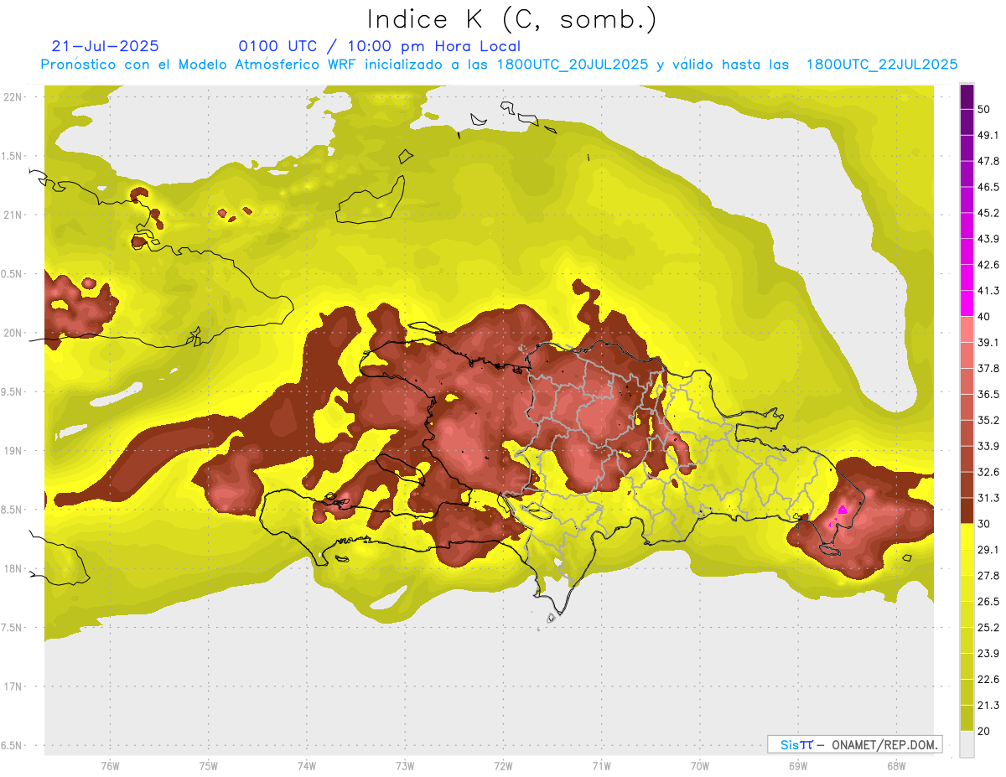The height and width of the screenshot is (777, 1006).
Task: Click the "Indice K (C, somb.)" map title
Action: 511,19
